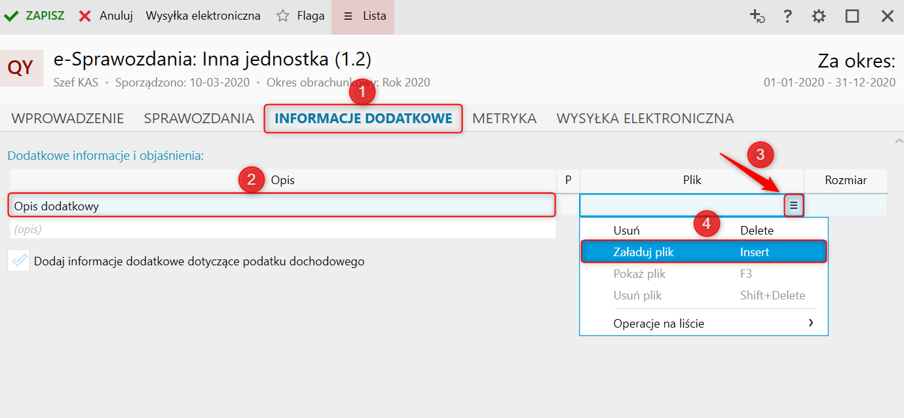Click the empty (opis) description field
904x418 pixels.
[282, 229]
